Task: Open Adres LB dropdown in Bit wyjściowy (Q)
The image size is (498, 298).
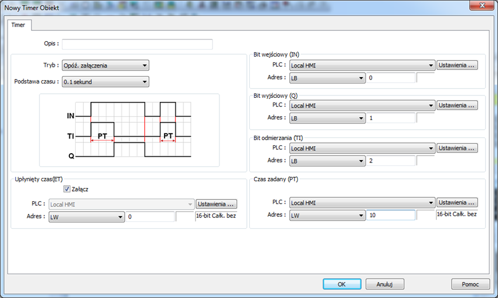Action: [x=327, y=118]
